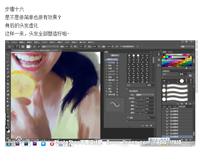Enable 纹理 texture checkbox

[x=106, y=68]
